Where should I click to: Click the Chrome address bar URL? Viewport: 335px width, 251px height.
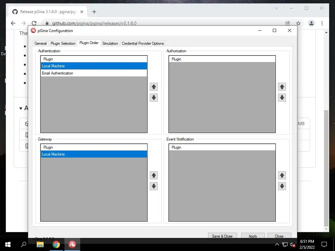(x=94, y=23)
